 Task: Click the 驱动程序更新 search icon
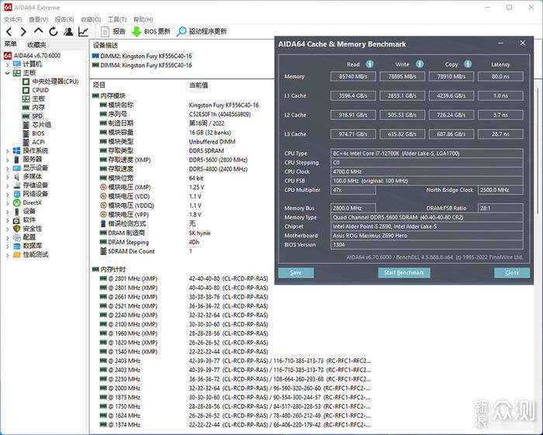pyautogui.click(x=182, y=32)
